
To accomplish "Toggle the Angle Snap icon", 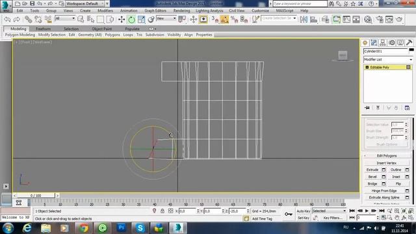I will pyautogui.click(x=224, y=19).
